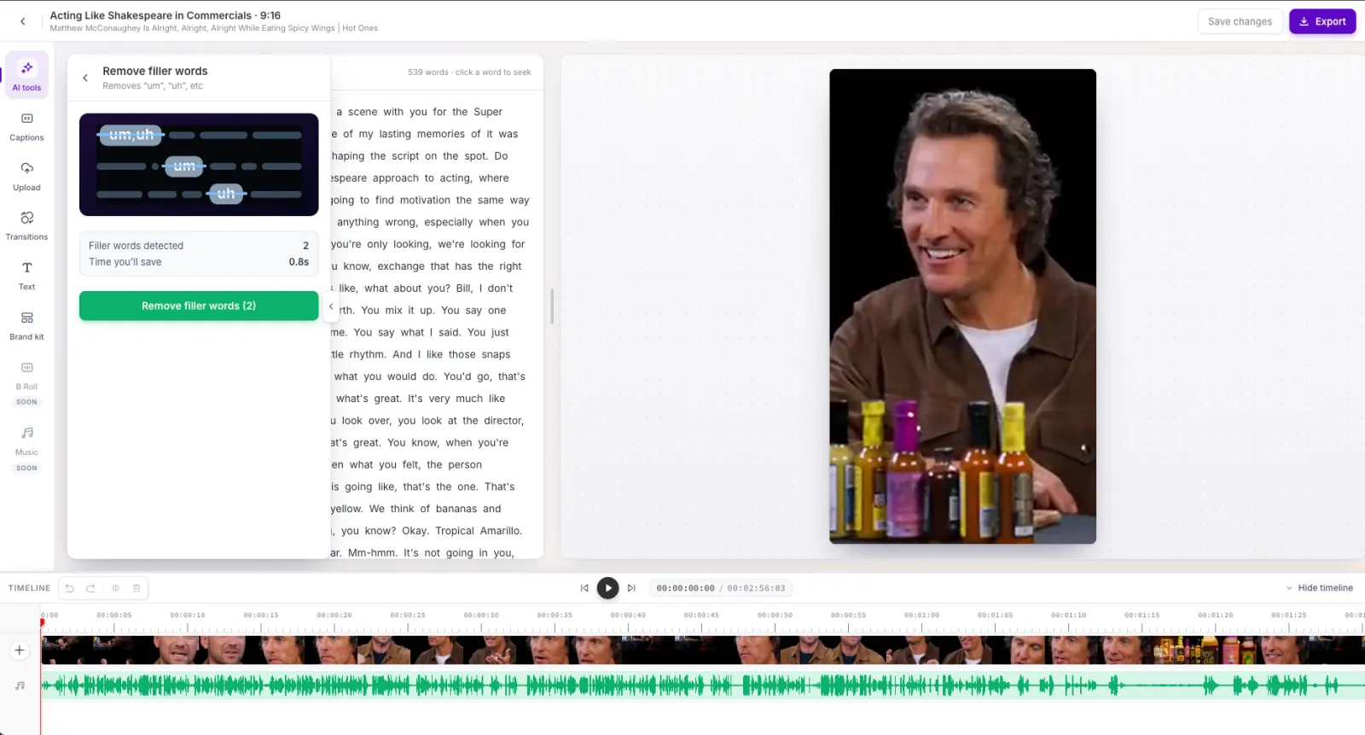Play the video preview
This screenshot has height=735, width=1365.
pyautogui.click(x=607, y=588)
